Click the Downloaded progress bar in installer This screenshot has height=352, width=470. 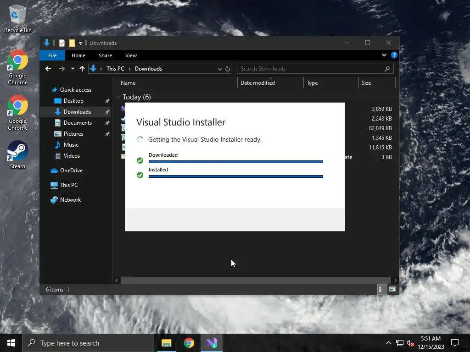click(236, 162)
